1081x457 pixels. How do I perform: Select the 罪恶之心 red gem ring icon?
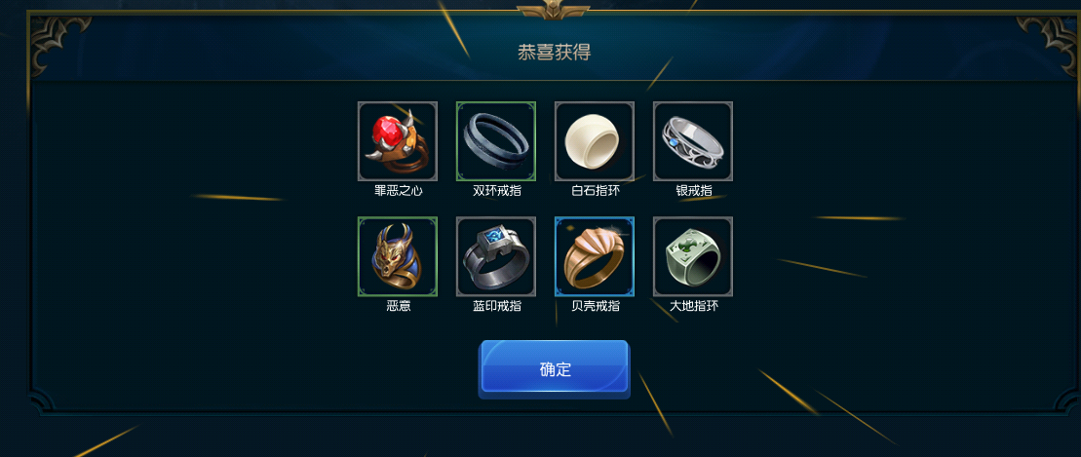[397, 141]
